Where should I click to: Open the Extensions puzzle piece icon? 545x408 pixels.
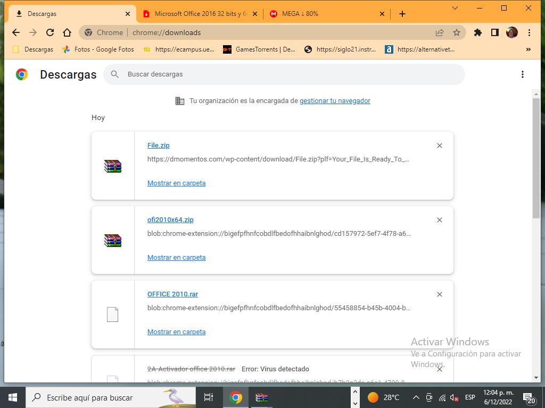(477, 32)
